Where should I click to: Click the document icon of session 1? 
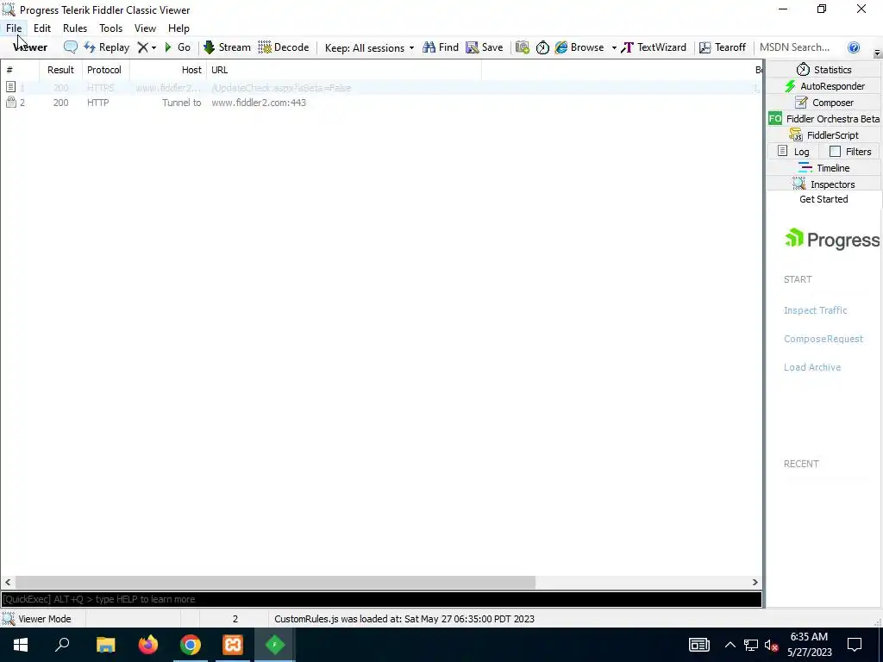coord(10,87)
